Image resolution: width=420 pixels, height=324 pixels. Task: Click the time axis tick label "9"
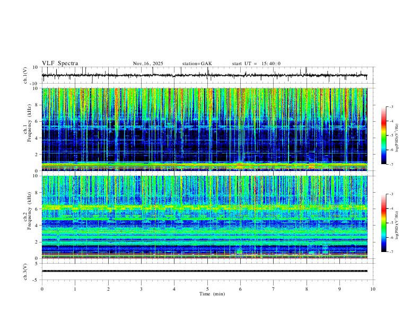pos(339,289)
